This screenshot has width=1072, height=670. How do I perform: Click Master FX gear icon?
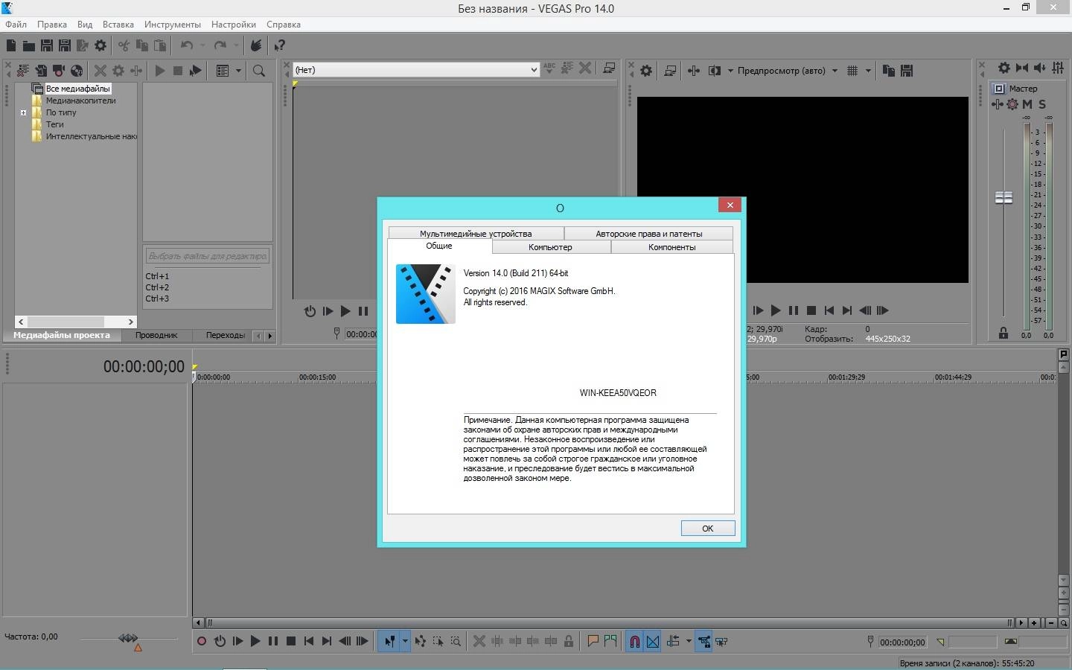(x=1012, y=104)
